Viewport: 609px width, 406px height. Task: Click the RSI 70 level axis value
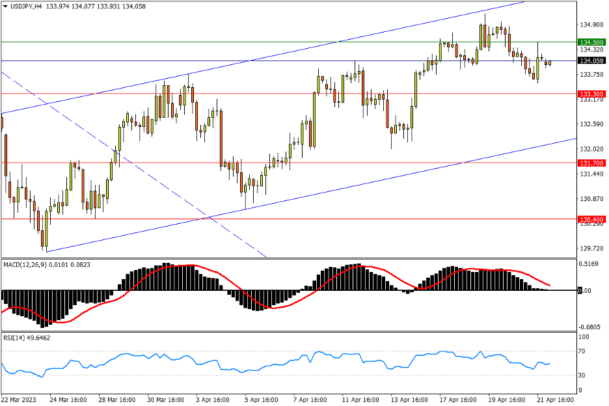point(584,351)
